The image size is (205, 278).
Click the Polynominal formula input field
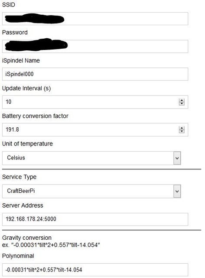point(95,270)
